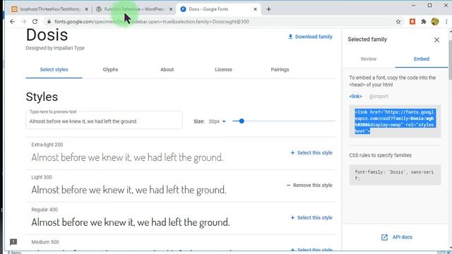Choose the <link> embed option
Viewport: 452px width, 254px height.
pyautogui.click(x=355, y=97)
